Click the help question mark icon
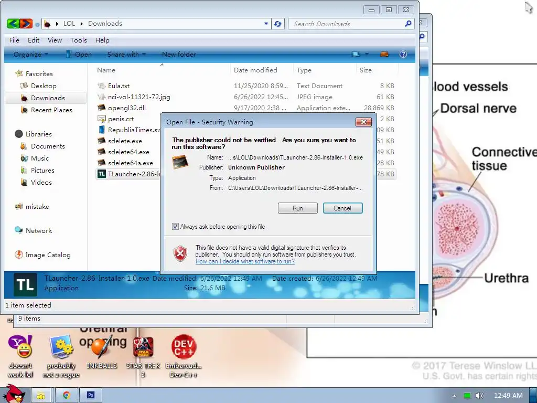Viewport: 537px width, 403px height. tap(403, 54)
